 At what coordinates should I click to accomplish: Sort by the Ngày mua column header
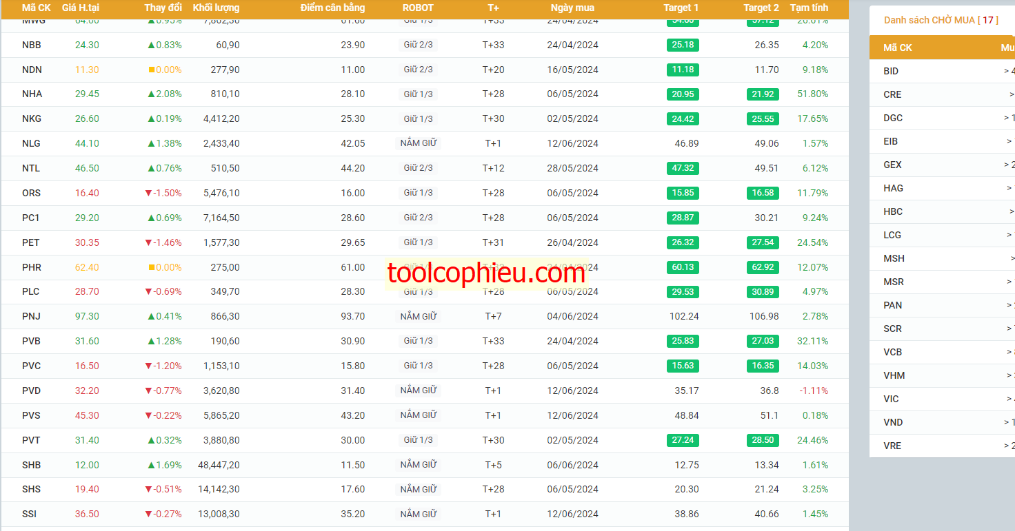pos(572,8)
